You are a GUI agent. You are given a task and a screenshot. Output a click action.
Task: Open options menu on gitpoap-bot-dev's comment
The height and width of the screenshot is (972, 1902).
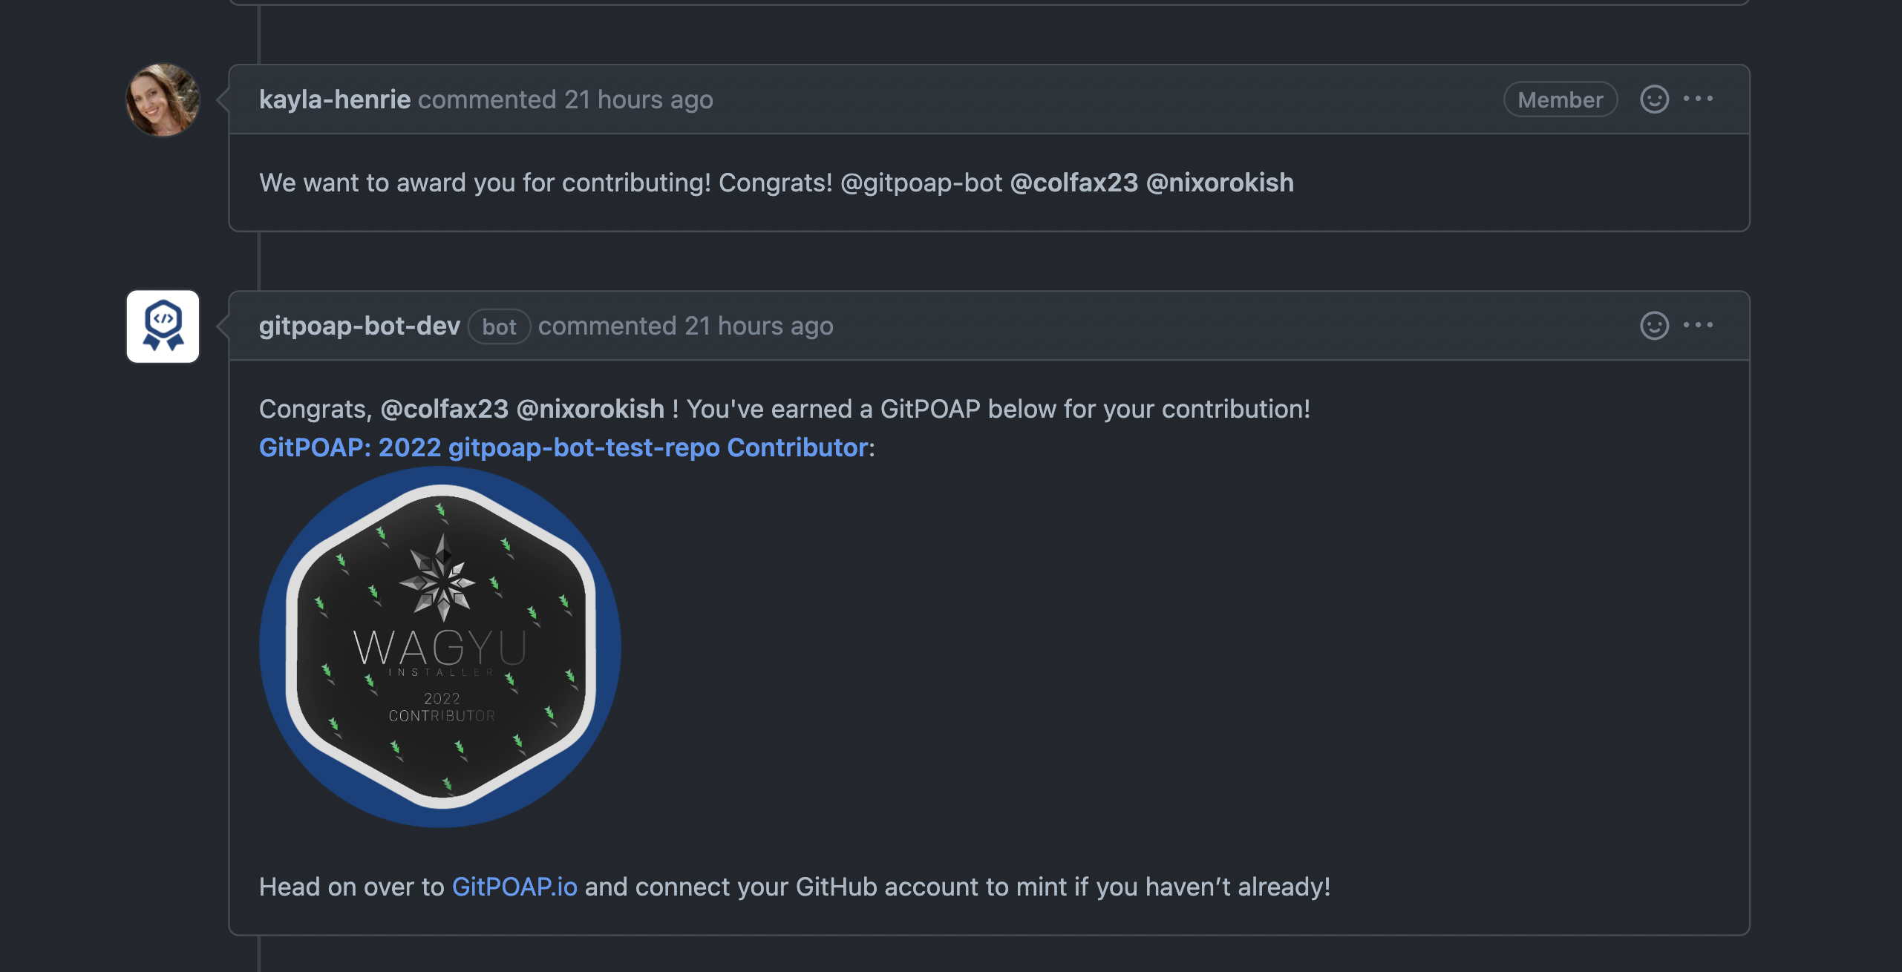[1698, 325]
